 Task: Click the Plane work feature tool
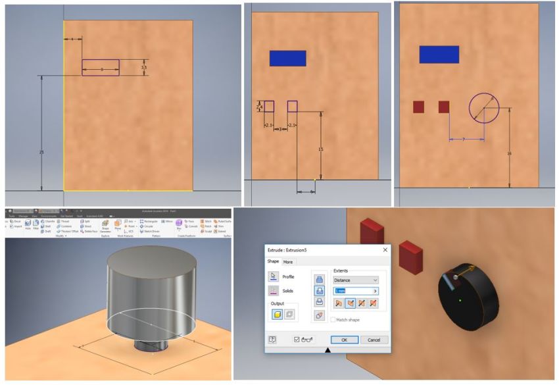[118, 225]
